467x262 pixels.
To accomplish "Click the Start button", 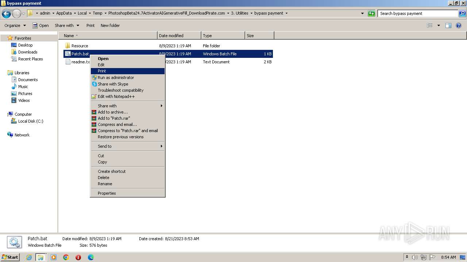I will coord(10,257).
